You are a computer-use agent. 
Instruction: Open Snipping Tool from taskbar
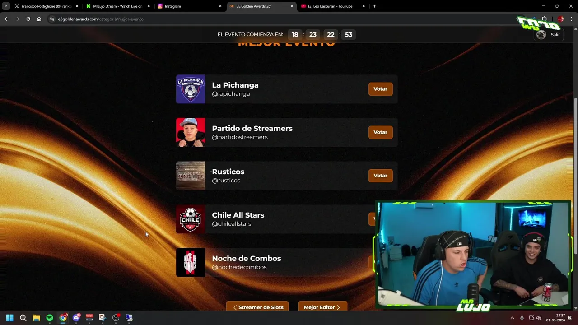tap(103, 318)
